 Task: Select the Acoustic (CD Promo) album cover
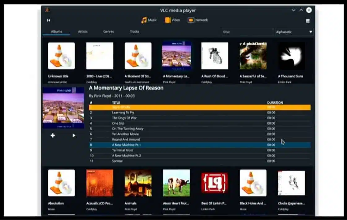100,183
